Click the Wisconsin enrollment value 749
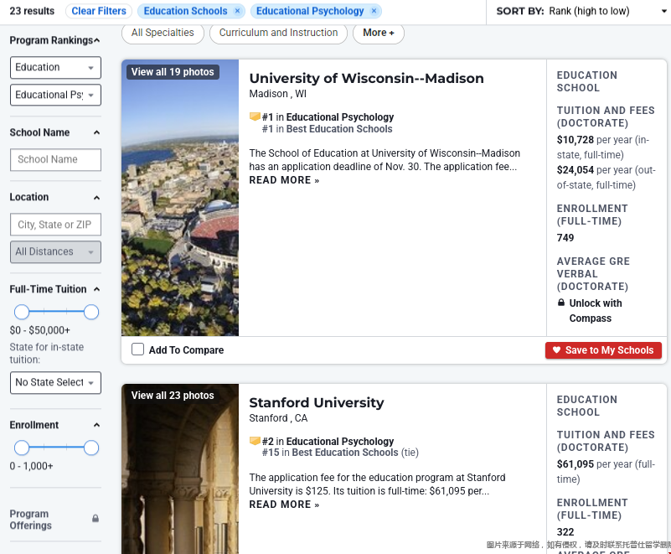 (x=565, y=238)
